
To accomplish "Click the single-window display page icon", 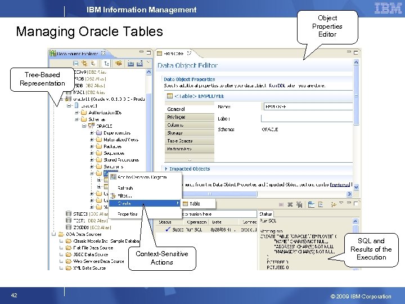I will (x=321, y=204).
